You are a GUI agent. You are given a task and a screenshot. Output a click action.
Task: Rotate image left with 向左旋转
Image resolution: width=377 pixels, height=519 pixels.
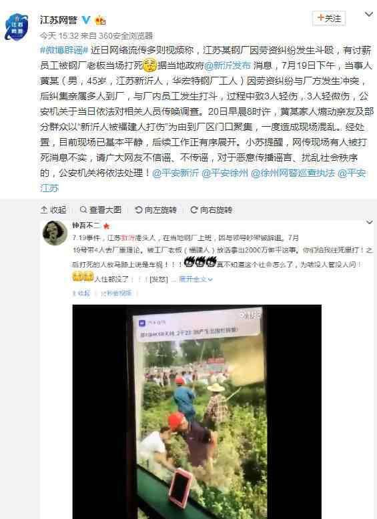point(155,209)
